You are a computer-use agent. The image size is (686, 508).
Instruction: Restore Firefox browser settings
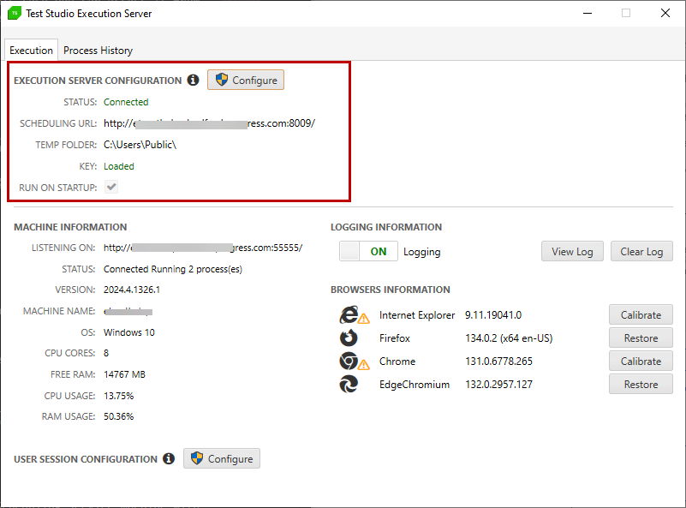(641, 338)
